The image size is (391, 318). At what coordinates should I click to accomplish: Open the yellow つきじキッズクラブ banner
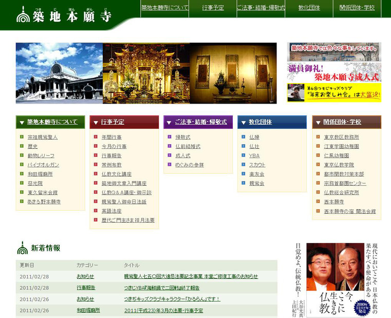334,93
